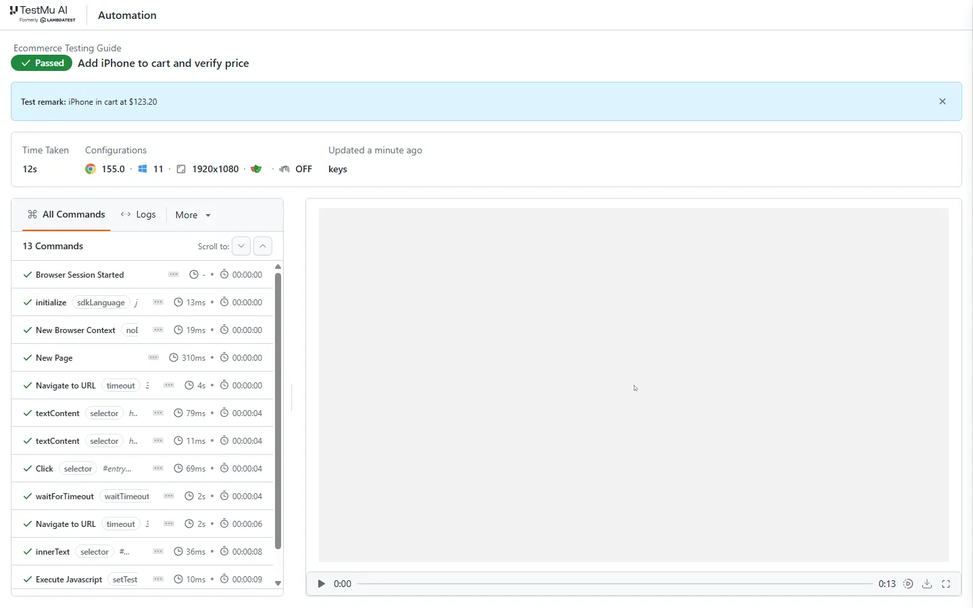Viewport: 973px width, 608px height.
Task: Click the TestMu AI logo
Action: coord(43,14)
